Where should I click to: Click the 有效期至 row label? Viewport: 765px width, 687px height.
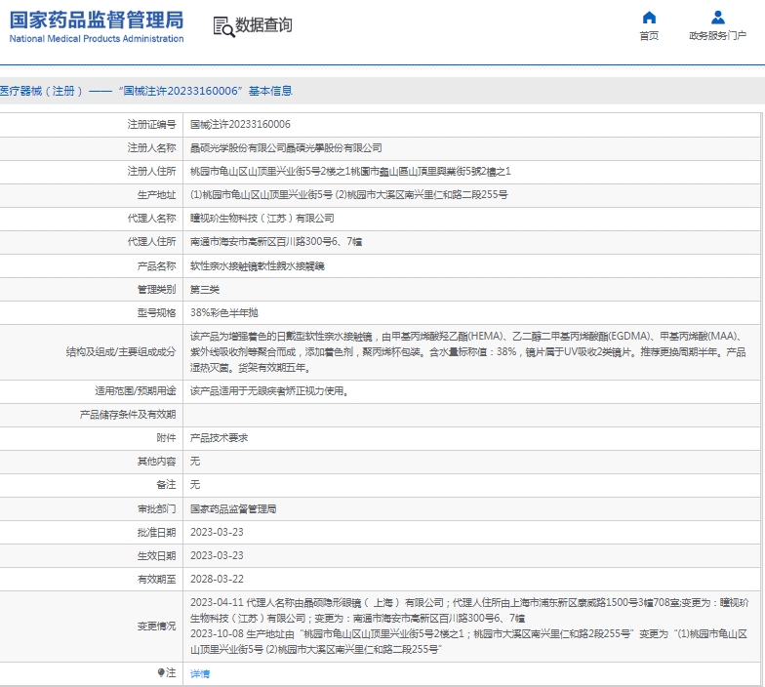point(156,580)
